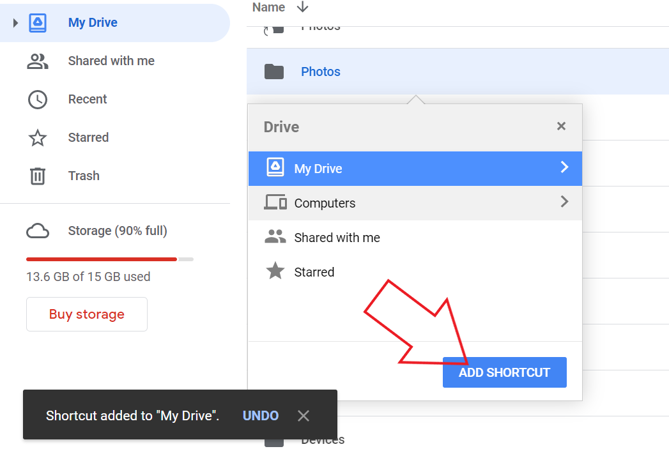
Task: Open the Recent files view
Action: point(88,100)
